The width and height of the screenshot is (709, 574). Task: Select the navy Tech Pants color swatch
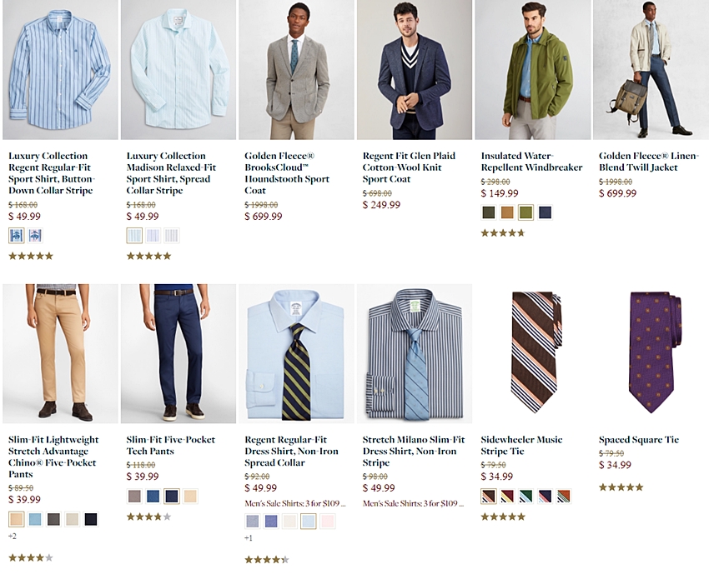coord(172,496)
